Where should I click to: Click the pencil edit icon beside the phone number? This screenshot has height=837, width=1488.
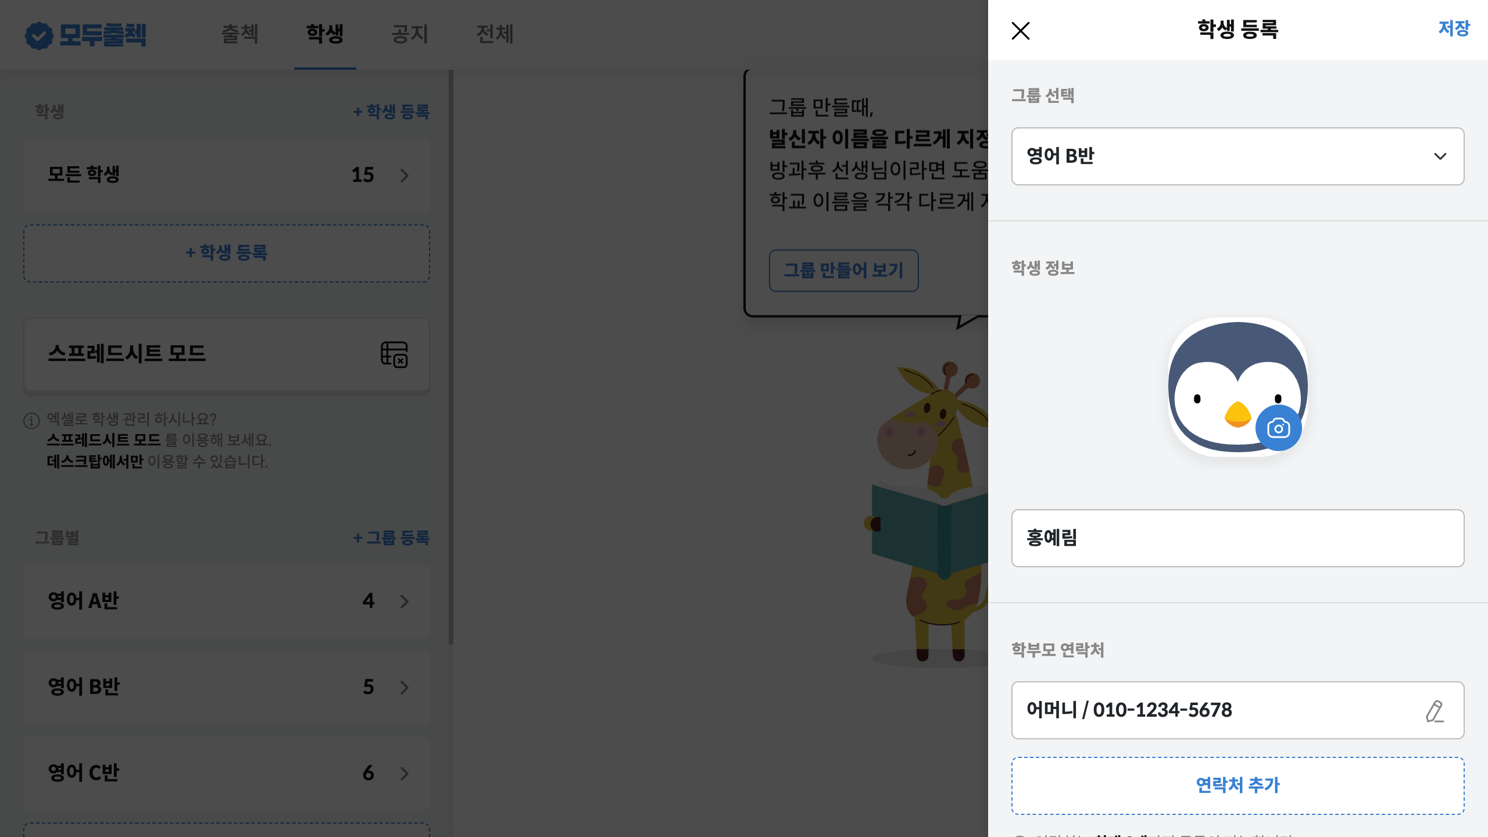click(1435, 711)
